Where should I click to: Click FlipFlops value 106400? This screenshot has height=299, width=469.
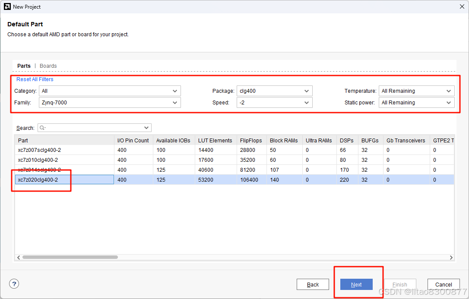tap(249, 180)
